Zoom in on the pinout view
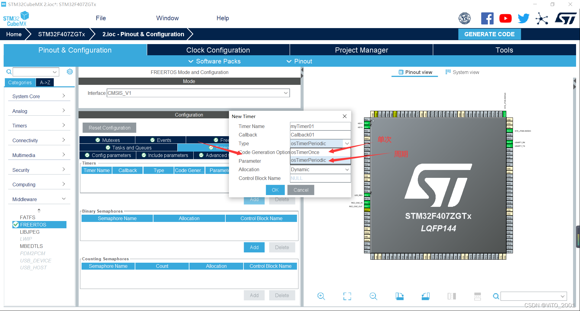This screenshot has height=311, width=580. [x=321, y=296]
